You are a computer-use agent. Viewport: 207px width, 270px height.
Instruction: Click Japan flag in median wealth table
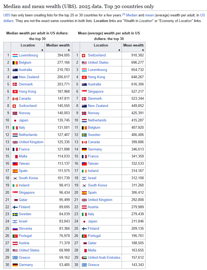click(x=15, y=121)
